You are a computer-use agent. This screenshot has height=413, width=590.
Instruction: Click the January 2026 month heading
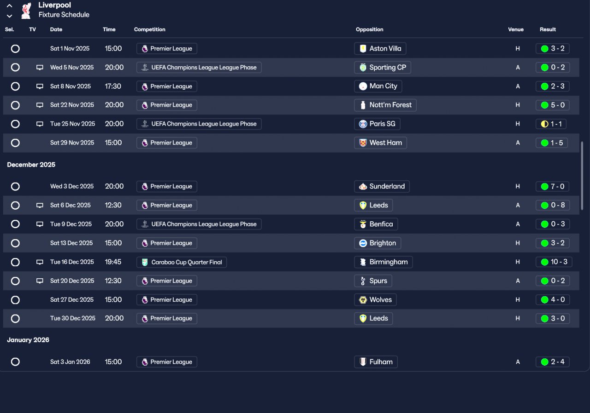pyautogui.click(x=28, y=340)
